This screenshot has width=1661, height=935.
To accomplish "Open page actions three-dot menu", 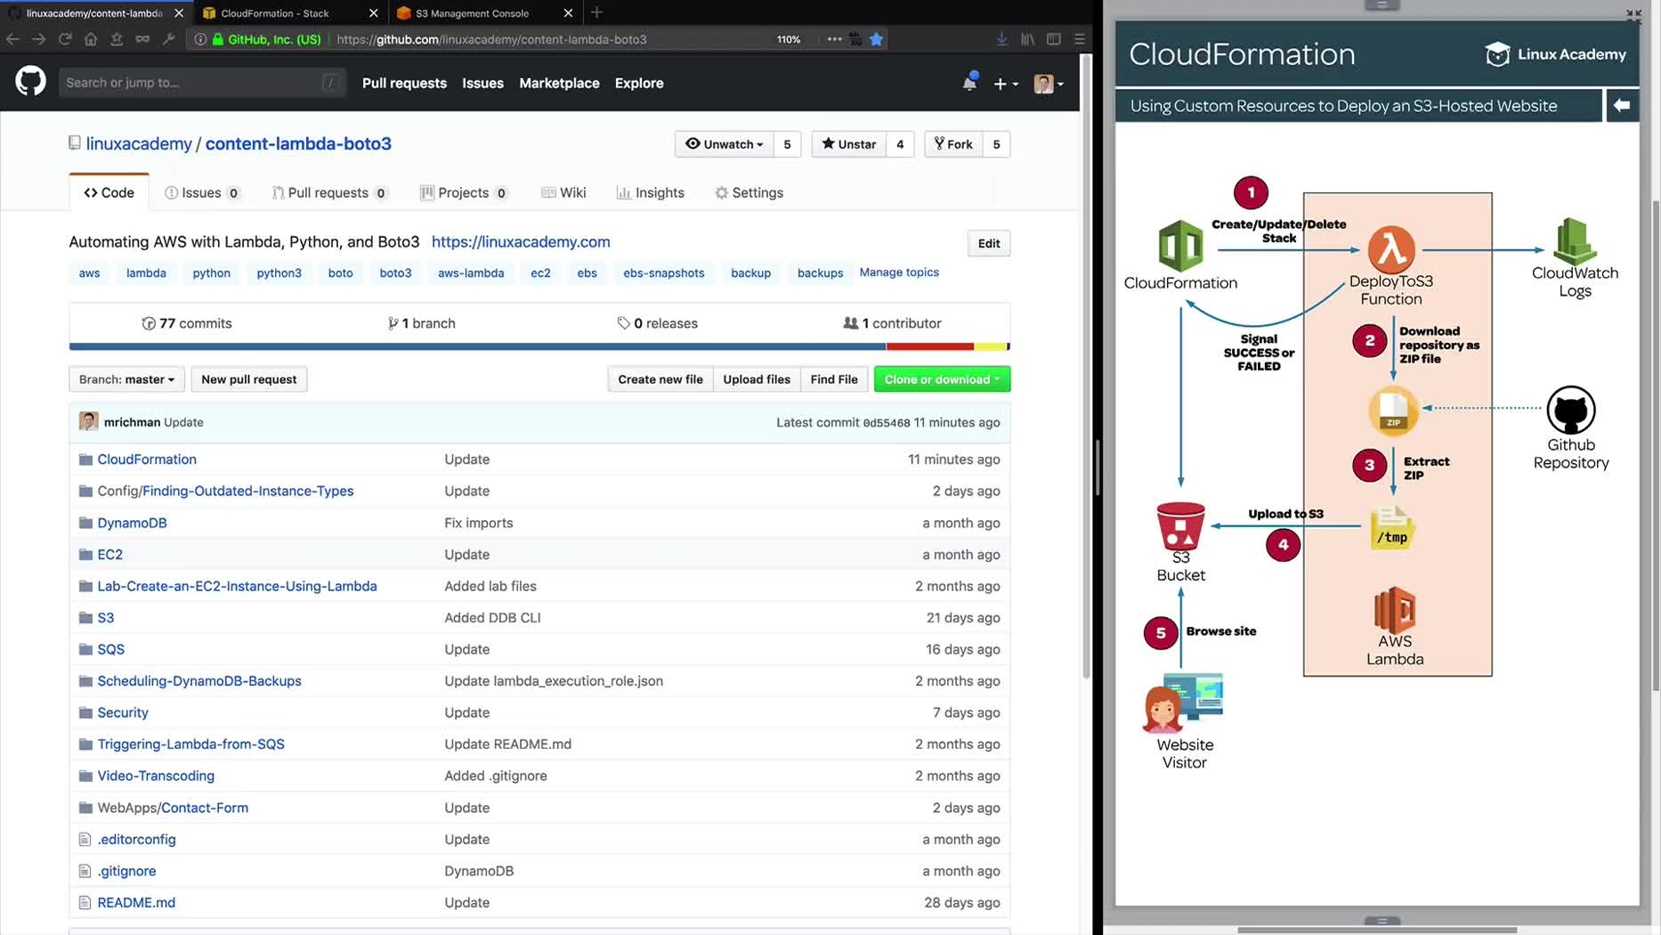I will pyautogui.click(x=834, y=39).
